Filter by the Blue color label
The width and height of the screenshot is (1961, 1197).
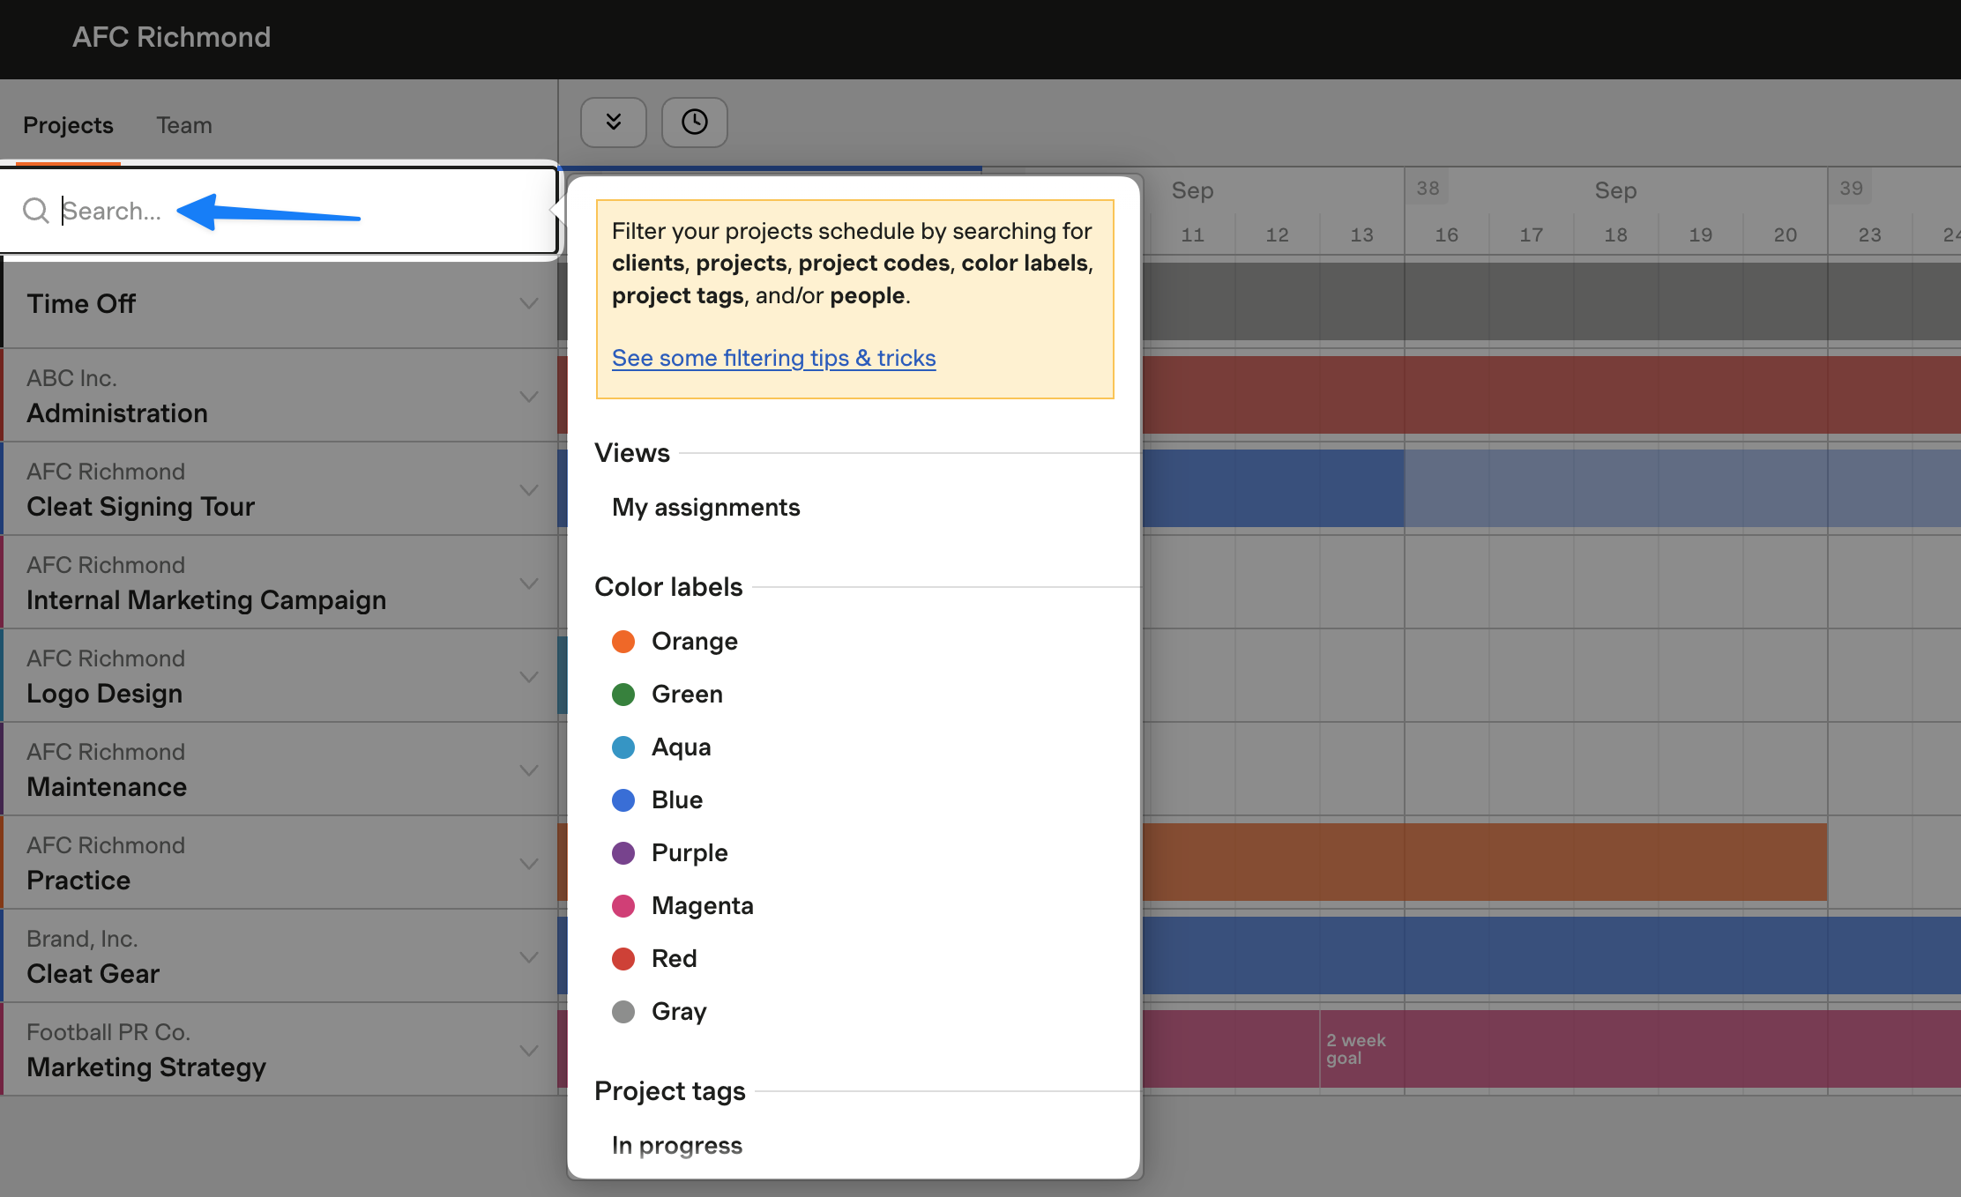[658, 800]
